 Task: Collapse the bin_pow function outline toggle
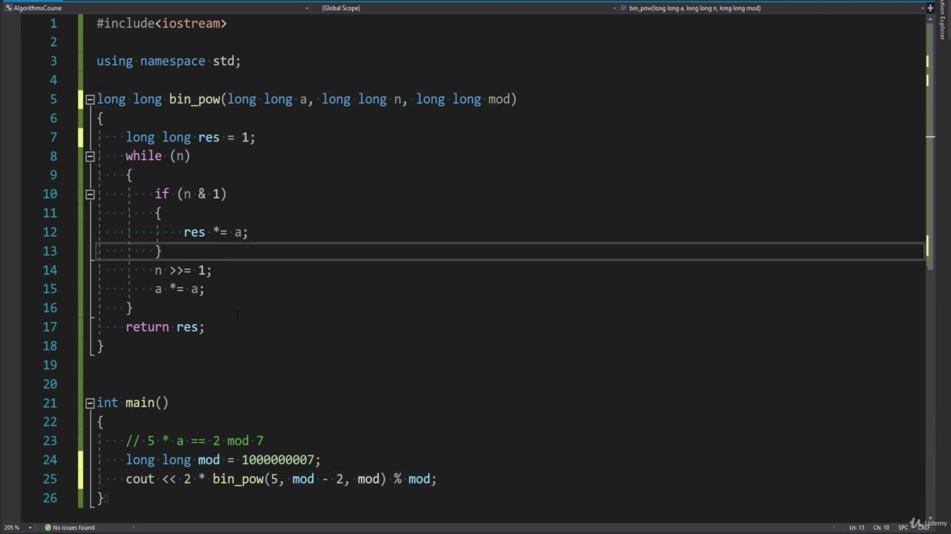click(90, 99)
